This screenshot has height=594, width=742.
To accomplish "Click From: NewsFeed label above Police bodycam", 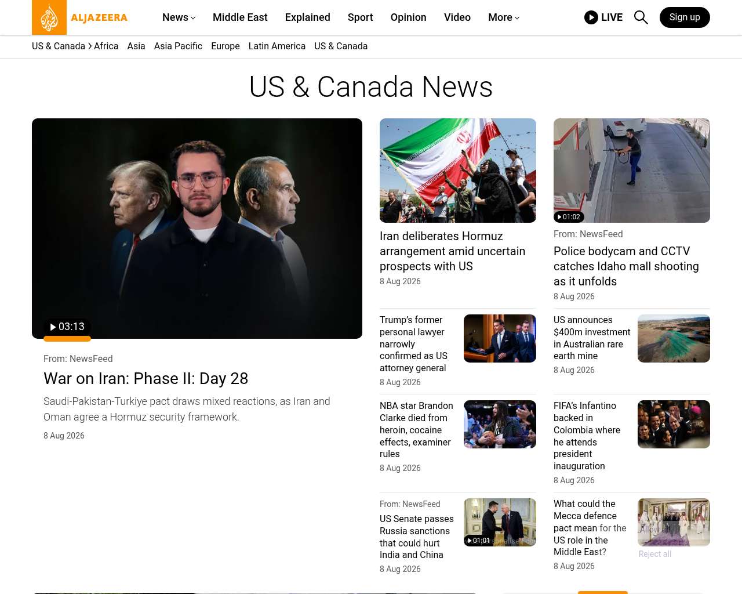I will tap(588, 234).
